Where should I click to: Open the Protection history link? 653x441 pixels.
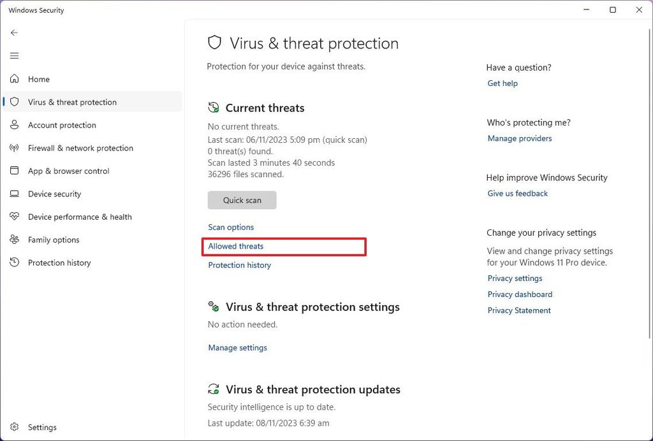pyautogui.click(x=239, y=265)
